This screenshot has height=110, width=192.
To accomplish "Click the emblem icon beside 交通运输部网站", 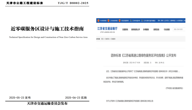I will [120, 21].
